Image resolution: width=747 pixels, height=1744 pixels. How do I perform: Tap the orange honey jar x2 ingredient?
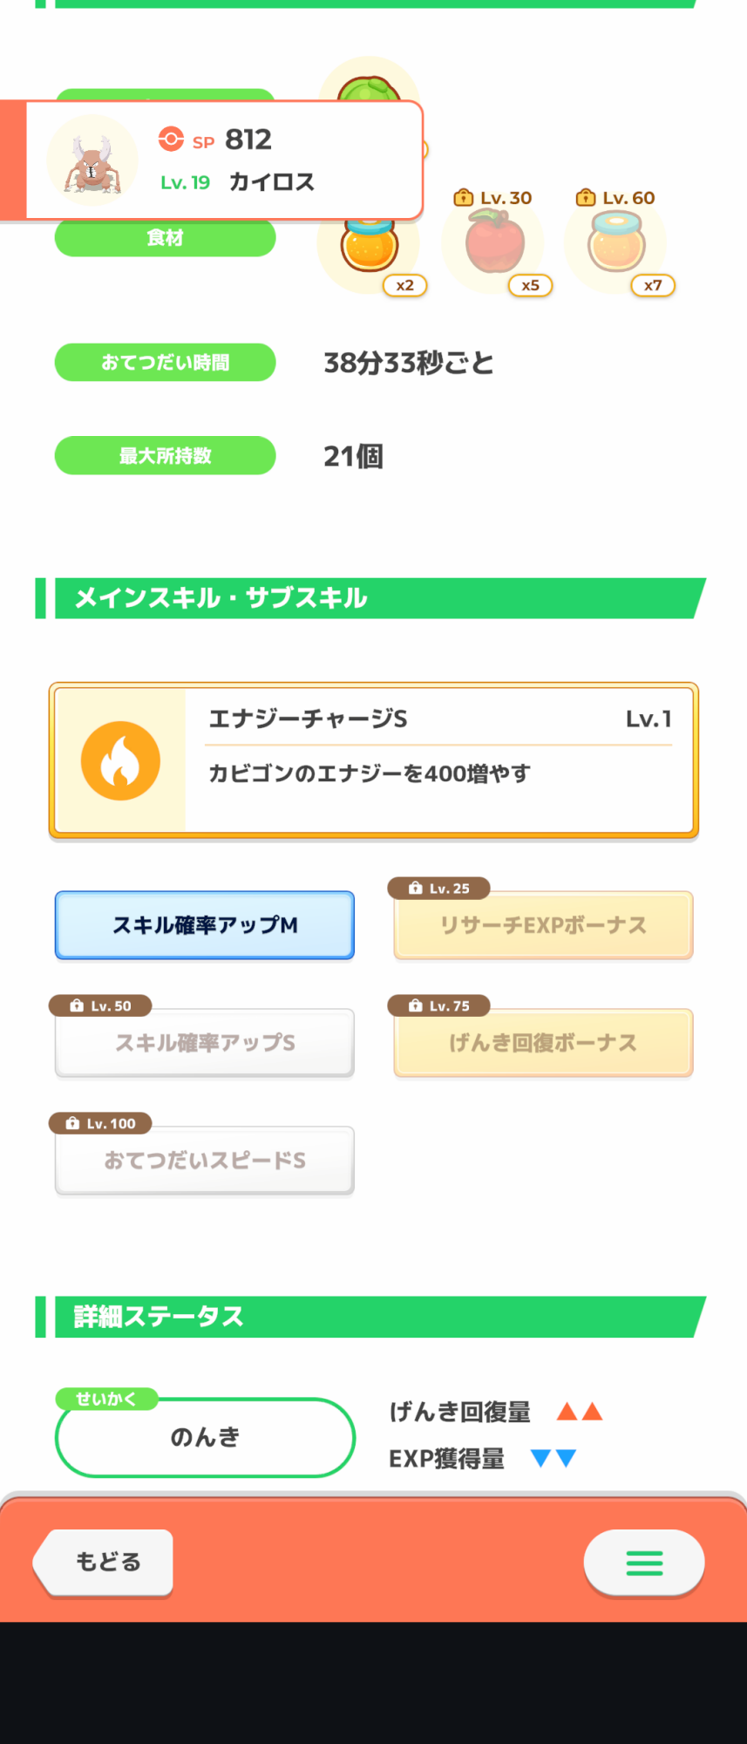click(370, 247)
